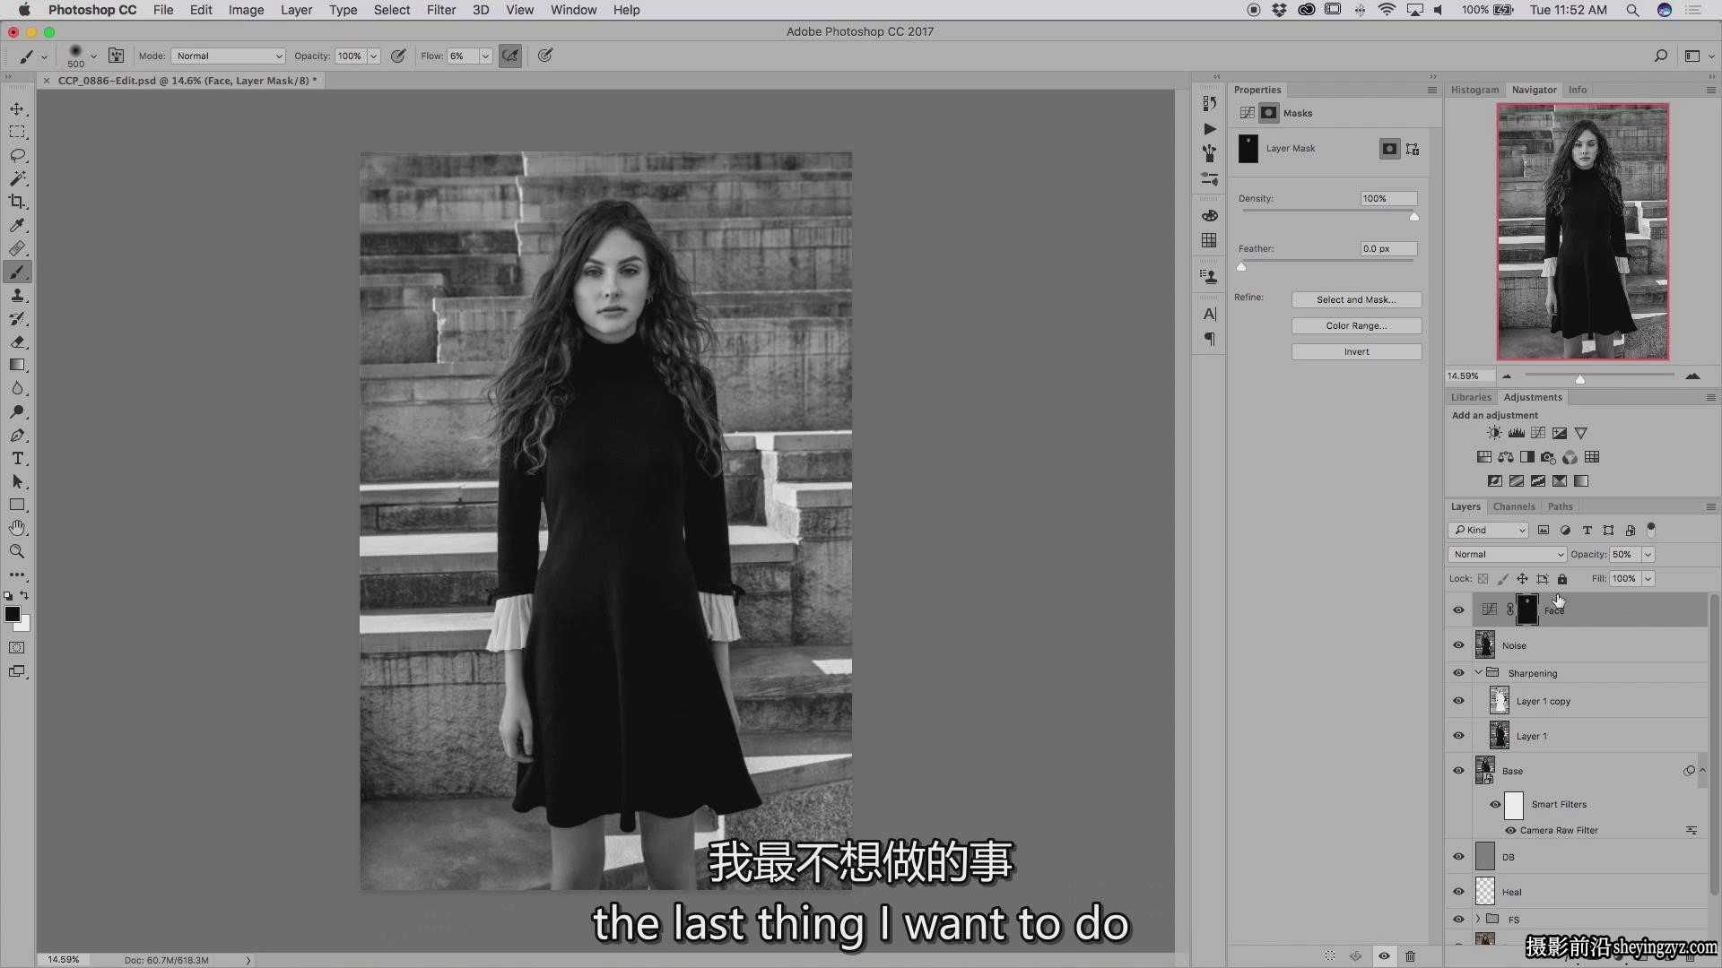Open the Brush panel toggle icon
The height and width of the screenshot is (968, 1722).
(x=116, y=56)
